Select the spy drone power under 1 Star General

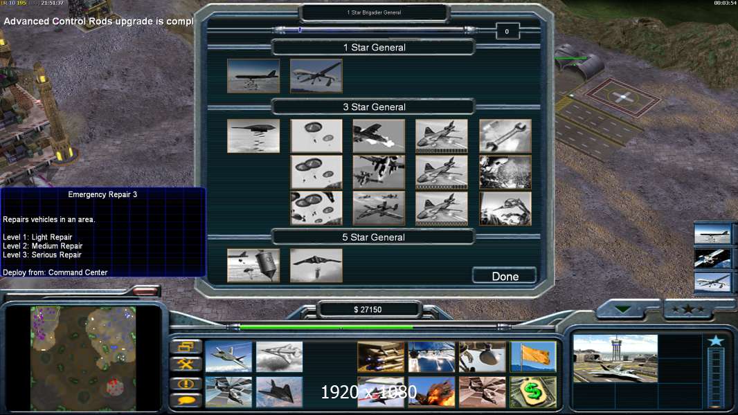[316, 75]
